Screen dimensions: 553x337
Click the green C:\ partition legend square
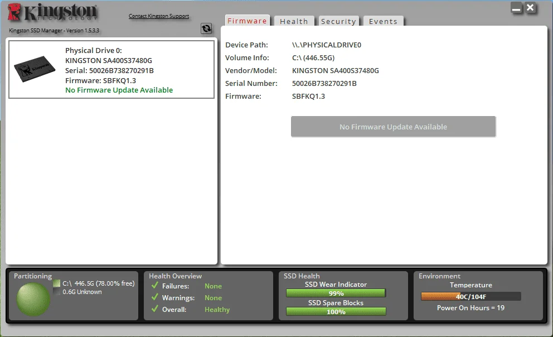tap(57, 283)
